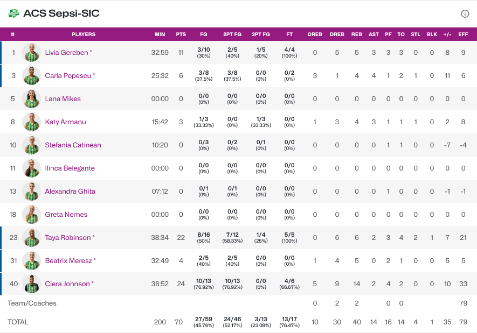Sort table by PTS column header
The width and height of the screenshot is (477, 333).
coord(181,34)
